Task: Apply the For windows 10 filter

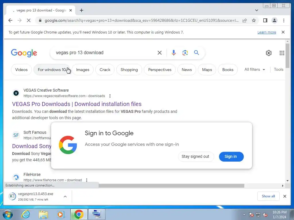Action: 52,70
